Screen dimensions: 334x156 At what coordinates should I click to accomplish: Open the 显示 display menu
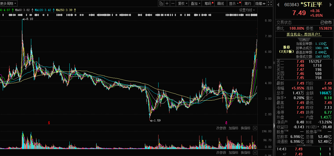point(234,4)
